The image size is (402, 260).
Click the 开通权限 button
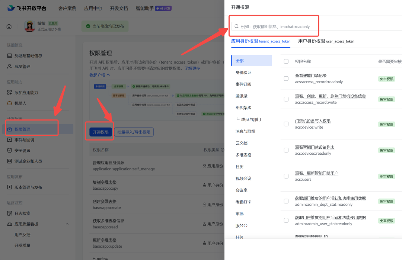click(x=101, y=132)
